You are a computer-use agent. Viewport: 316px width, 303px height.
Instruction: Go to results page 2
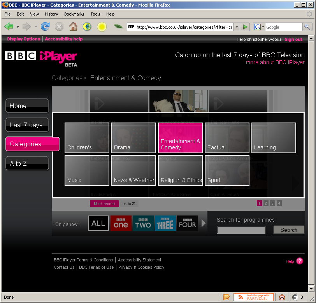(x=266, y=203)
